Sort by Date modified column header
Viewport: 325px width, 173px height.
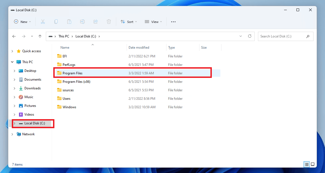tap(139, 48)
